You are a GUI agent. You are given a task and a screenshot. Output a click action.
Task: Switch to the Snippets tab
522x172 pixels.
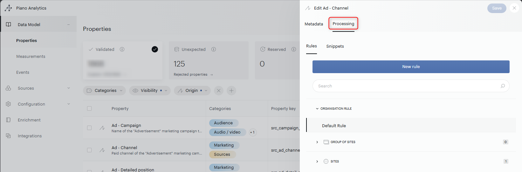335,46
